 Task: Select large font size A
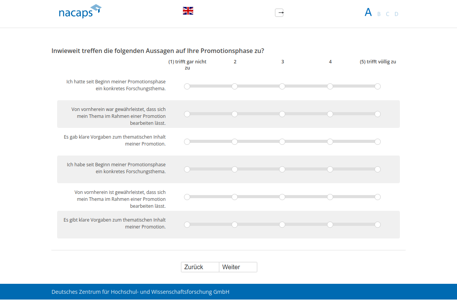(368, 12)
